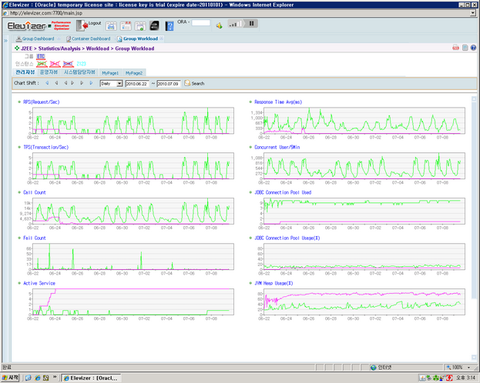
Task: Open the blue question-mark help book
Action: click(x=170, y=26)
